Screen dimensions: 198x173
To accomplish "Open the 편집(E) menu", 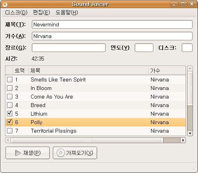I will (42, 12).
